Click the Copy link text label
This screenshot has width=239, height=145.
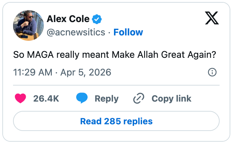pos(171,99)
